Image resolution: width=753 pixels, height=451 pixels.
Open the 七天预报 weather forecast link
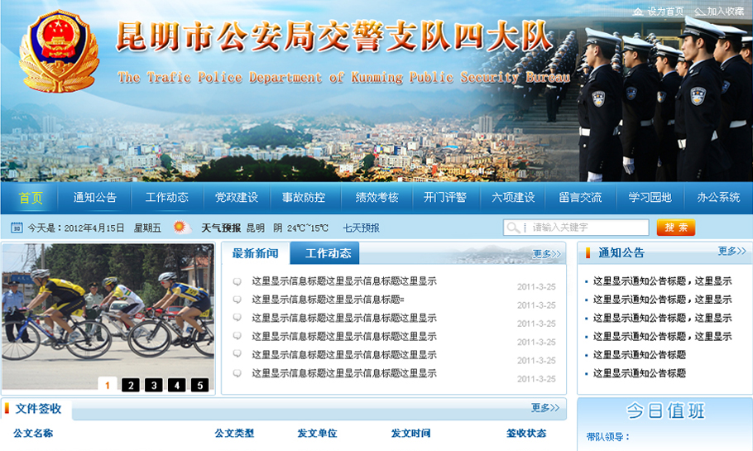tap(361, 228)
